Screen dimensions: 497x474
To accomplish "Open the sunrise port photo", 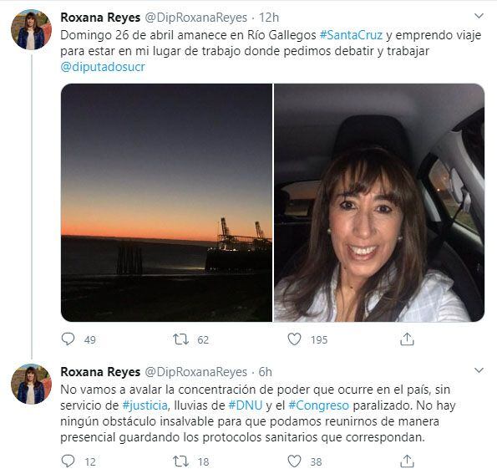I will (166, 203).
